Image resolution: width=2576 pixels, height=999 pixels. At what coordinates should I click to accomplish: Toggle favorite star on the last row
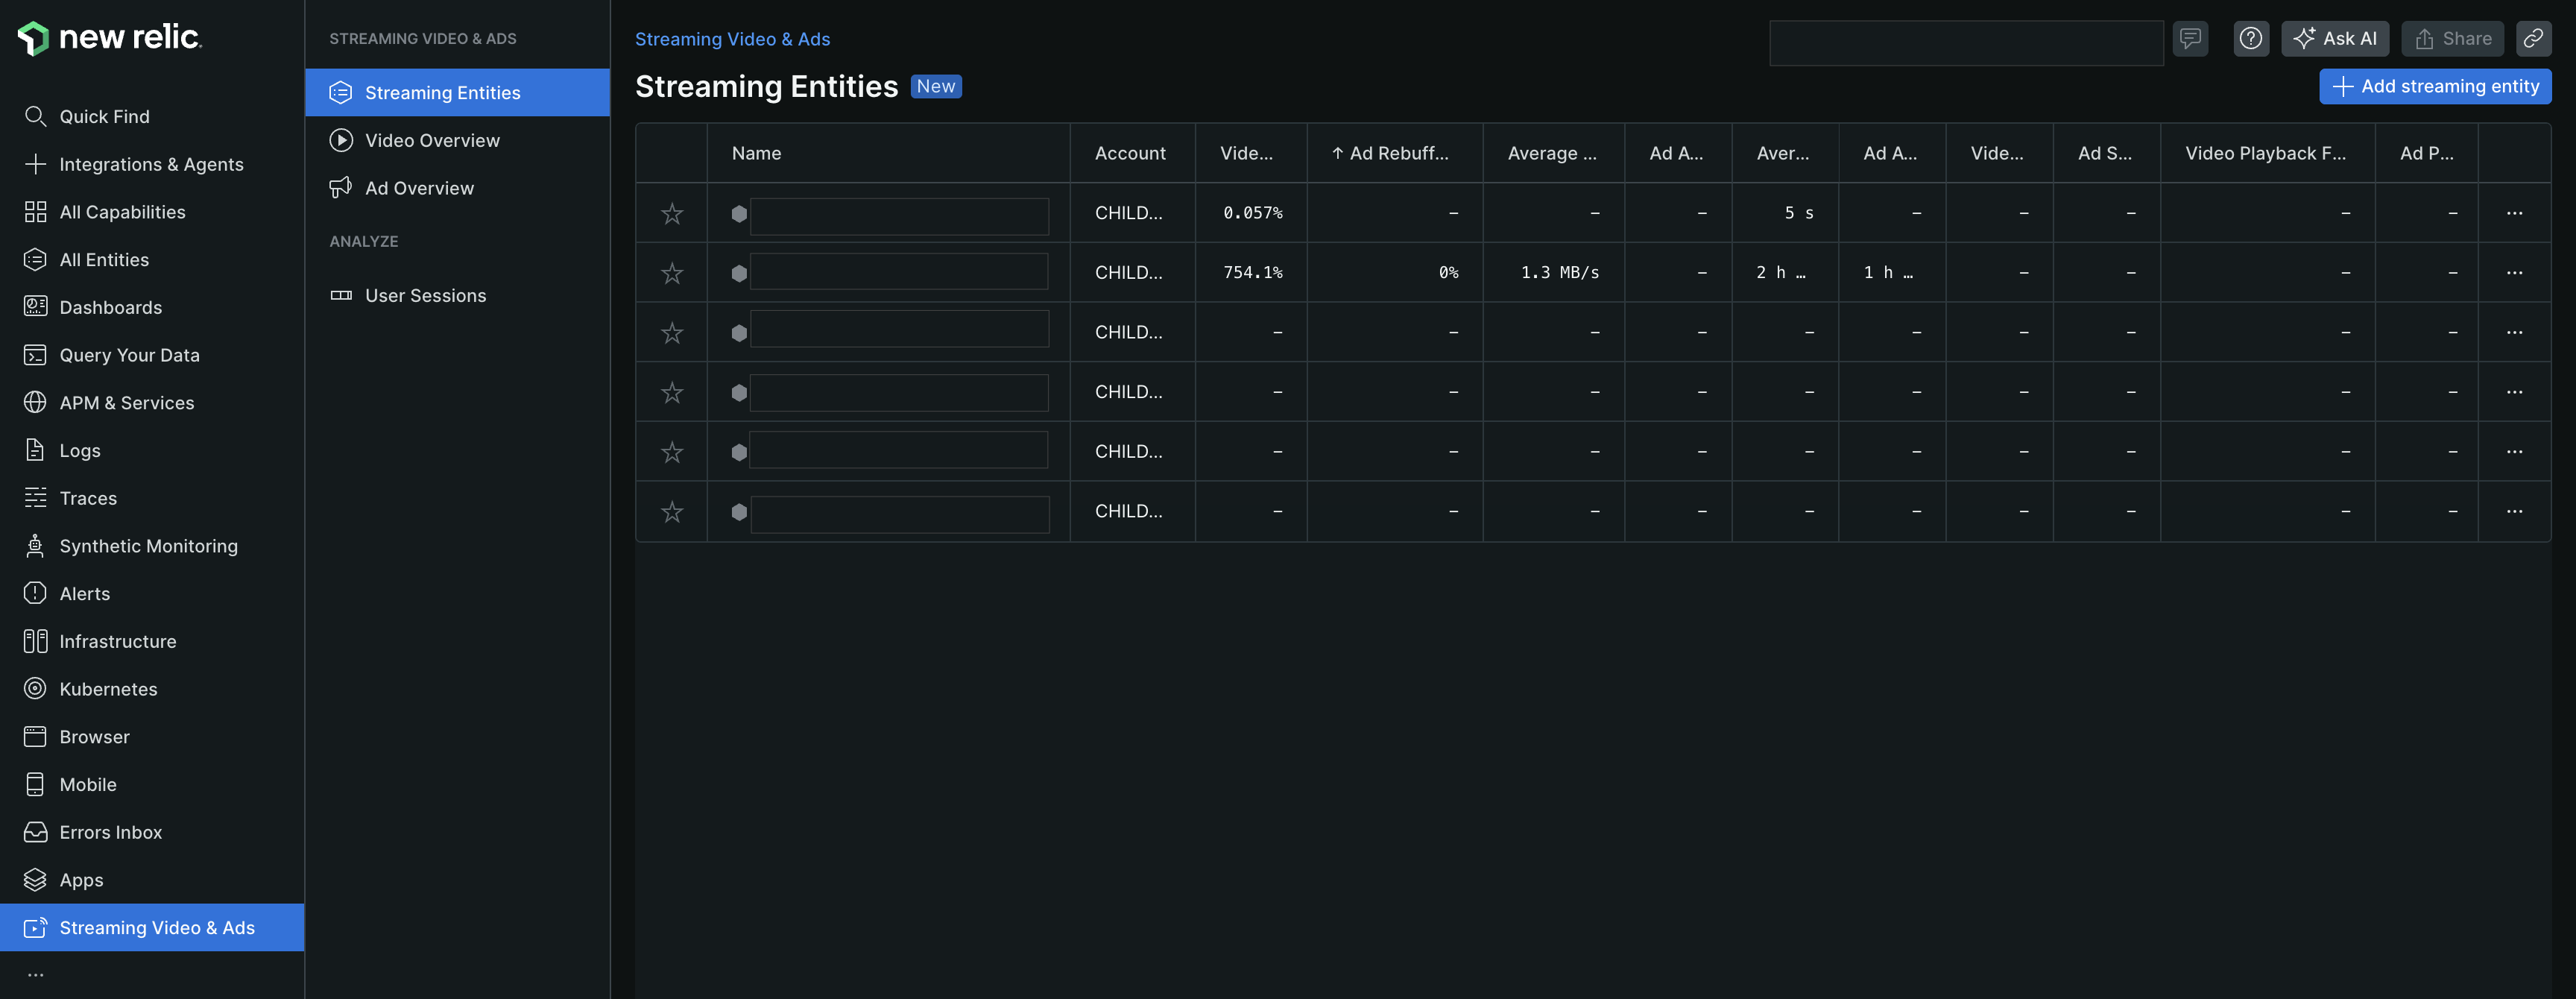click(672, 512)
